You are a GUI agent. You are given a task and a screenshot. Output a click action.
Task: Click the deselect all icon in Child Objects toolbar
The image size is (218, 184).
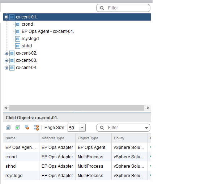pyautogui.click(x=8, y=128)
